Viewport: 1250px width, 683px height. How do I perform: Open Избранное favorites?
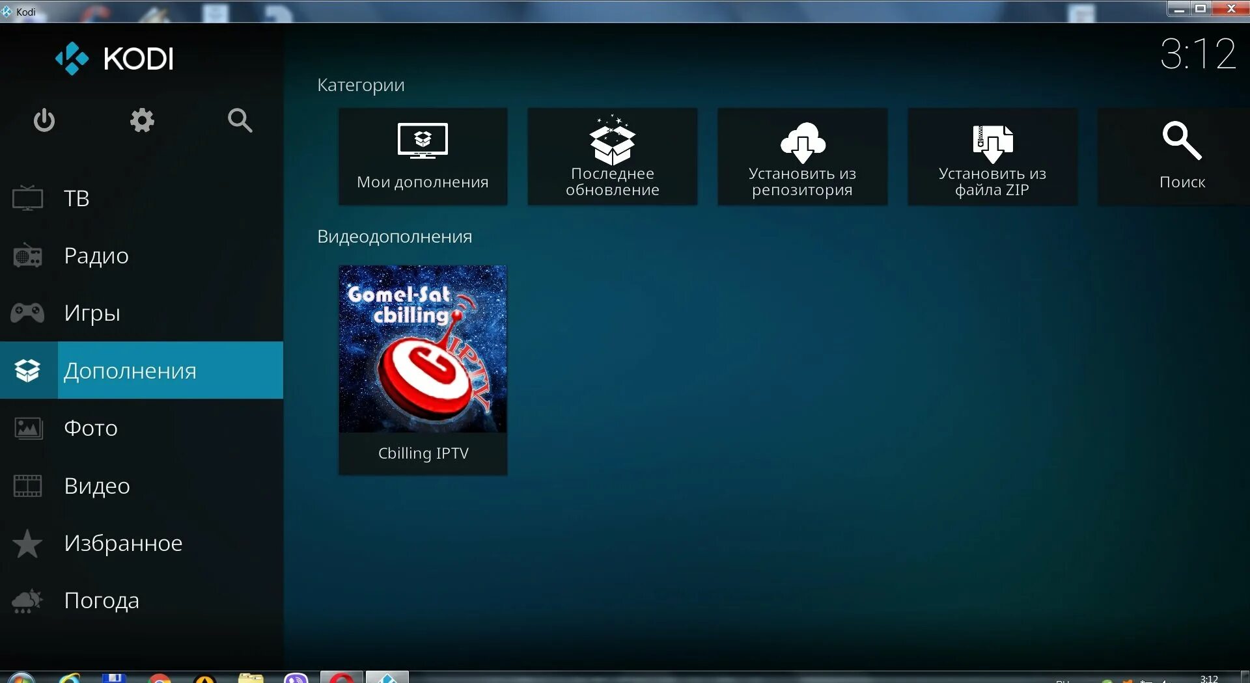141,543
